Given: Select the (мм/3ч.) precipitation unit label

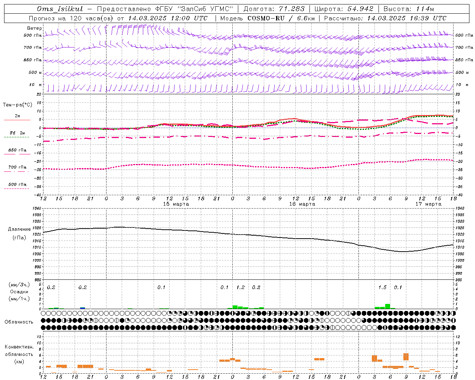Looking at the screenshot, I should coord(19,285).
